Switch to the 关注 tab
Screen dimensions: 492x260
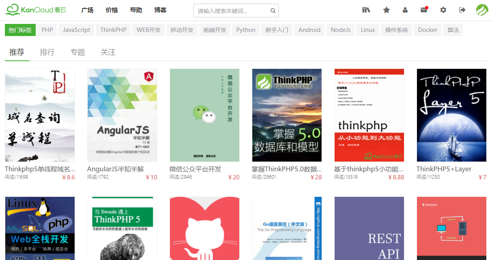(x=108, y=52)
